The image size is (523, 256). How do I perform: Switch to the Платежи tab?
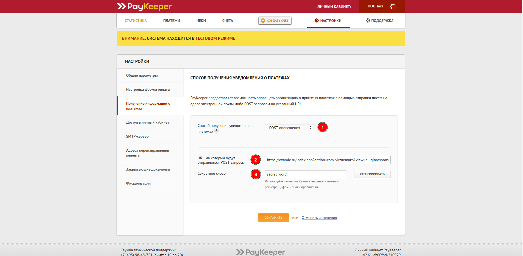[x=172, y=21]
